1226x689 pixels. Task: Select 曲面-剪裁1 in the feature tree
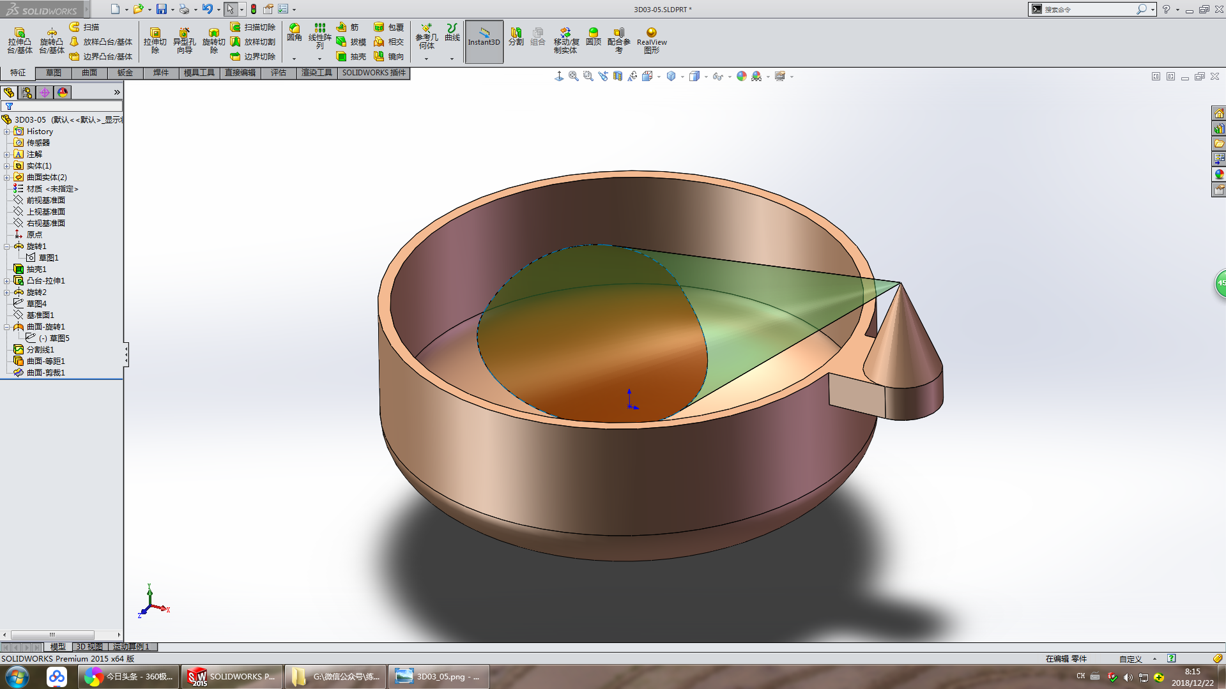click(45, 373)
